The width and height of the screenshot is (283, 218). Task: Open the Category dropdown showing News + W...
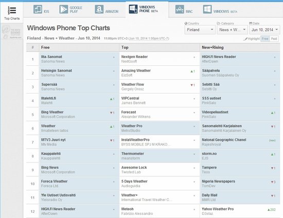(x=232, y=30)
